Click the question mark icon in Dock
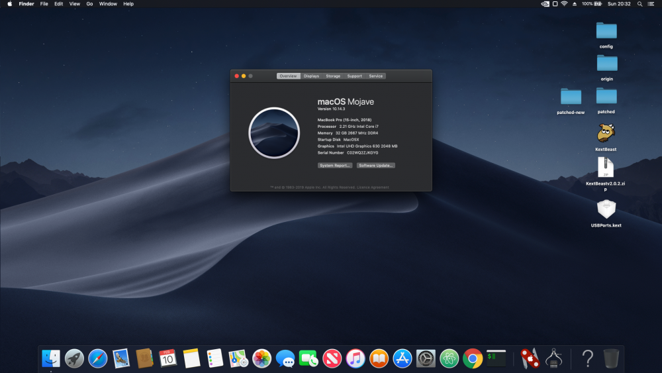The image size is (662, 373). pyautogui.click(x=587, y=358)
